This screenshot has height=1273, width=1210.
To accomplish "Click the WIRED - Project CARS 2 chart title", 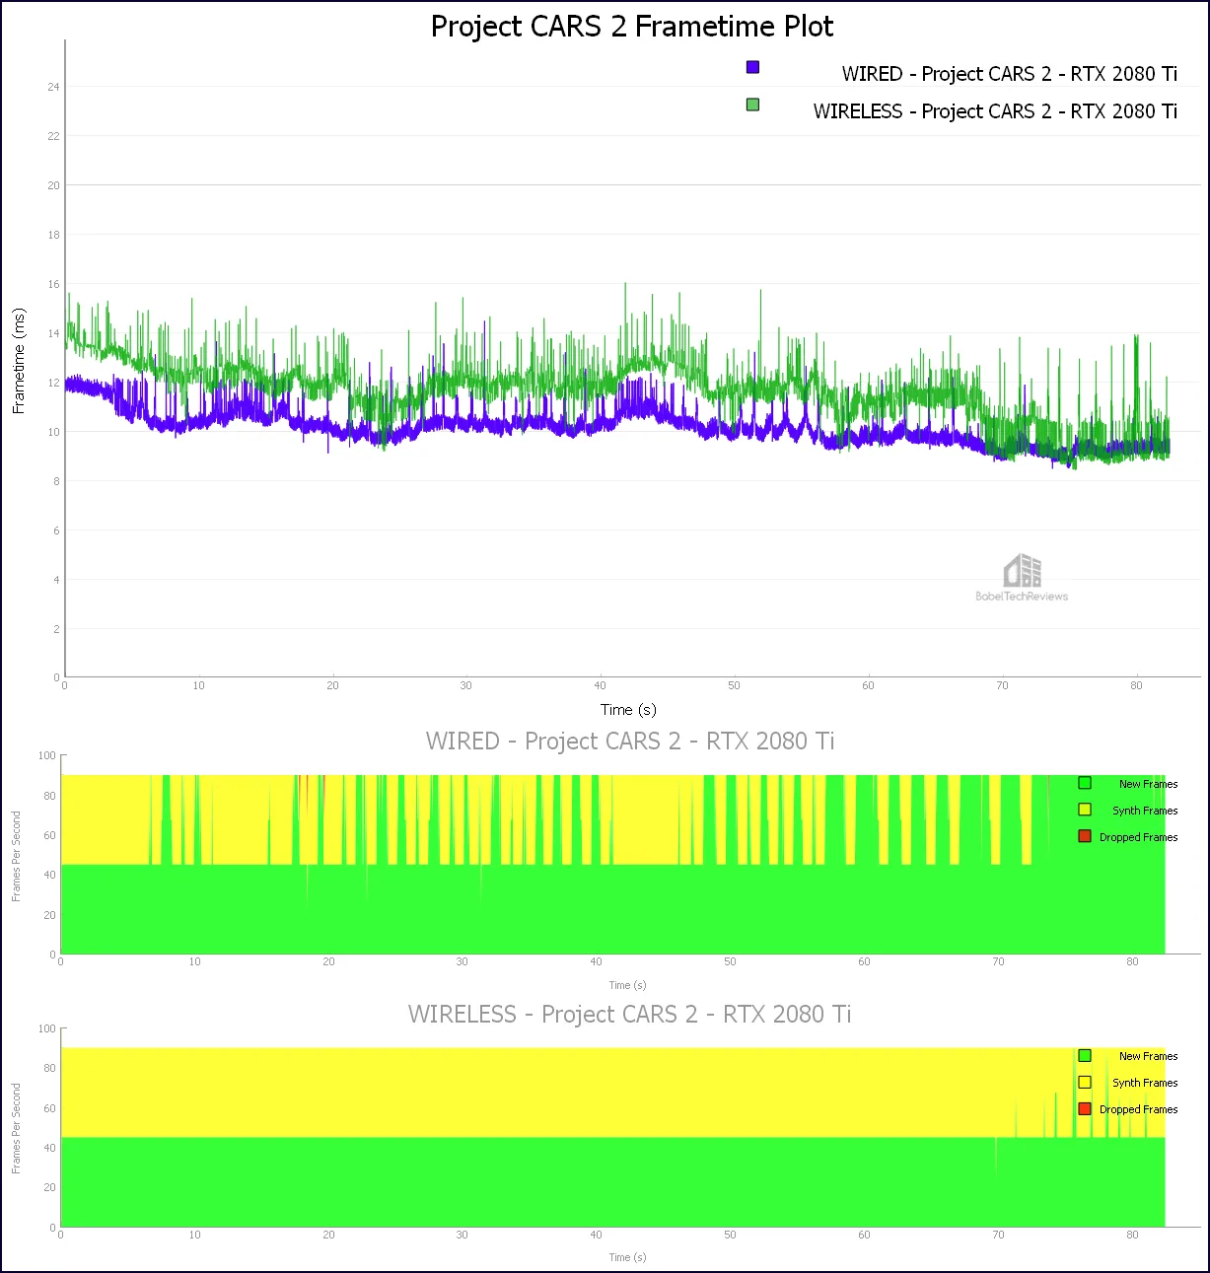I will pos(630,742).
